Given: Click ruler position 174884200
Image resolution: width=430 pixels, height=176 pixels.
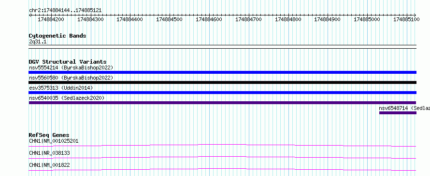Looking at the screenshot, I should [x=51, y=20].
